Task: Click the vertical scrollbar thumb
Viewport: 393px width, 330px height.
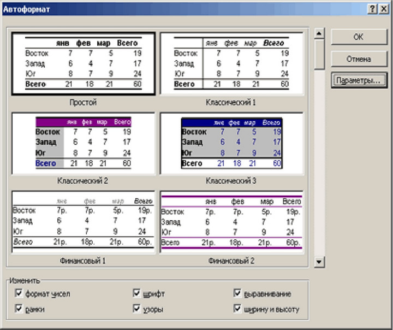Action: click(319, 54)
